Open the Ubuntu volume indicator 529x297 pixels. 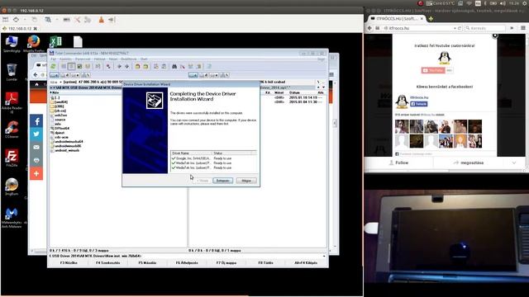click(503, 3)
